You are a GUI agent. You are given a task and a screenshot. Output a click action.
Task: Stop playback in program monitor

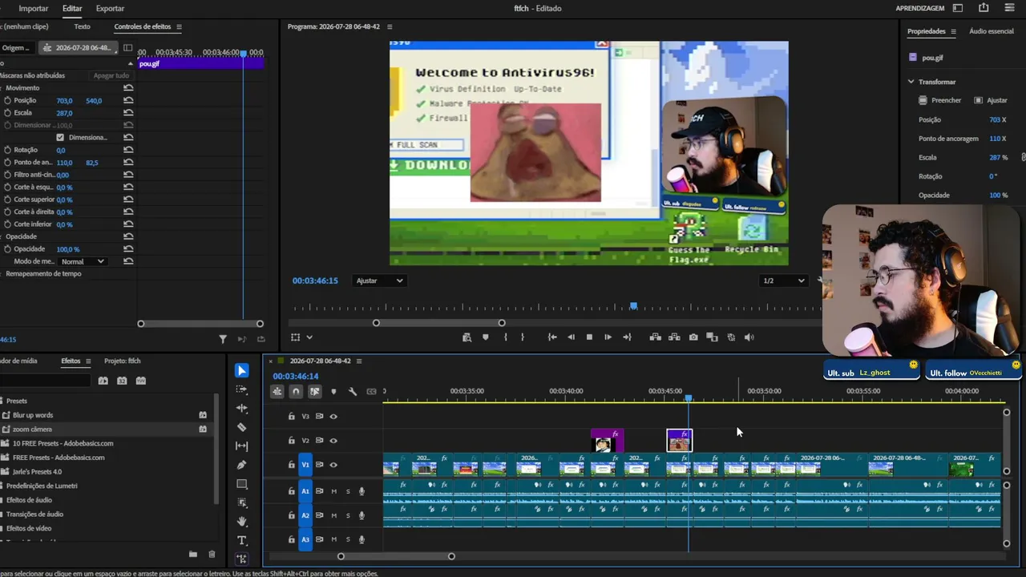click(x=589, y=337)
